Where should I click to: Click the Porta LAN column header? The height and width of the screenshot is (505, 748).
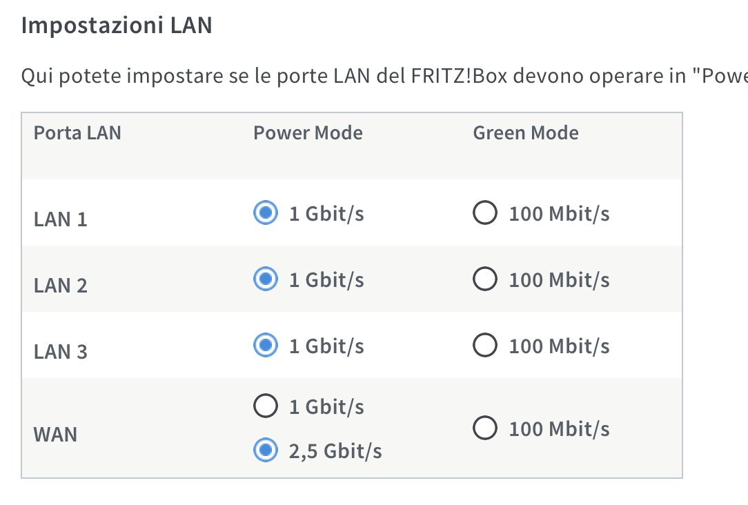77,132
